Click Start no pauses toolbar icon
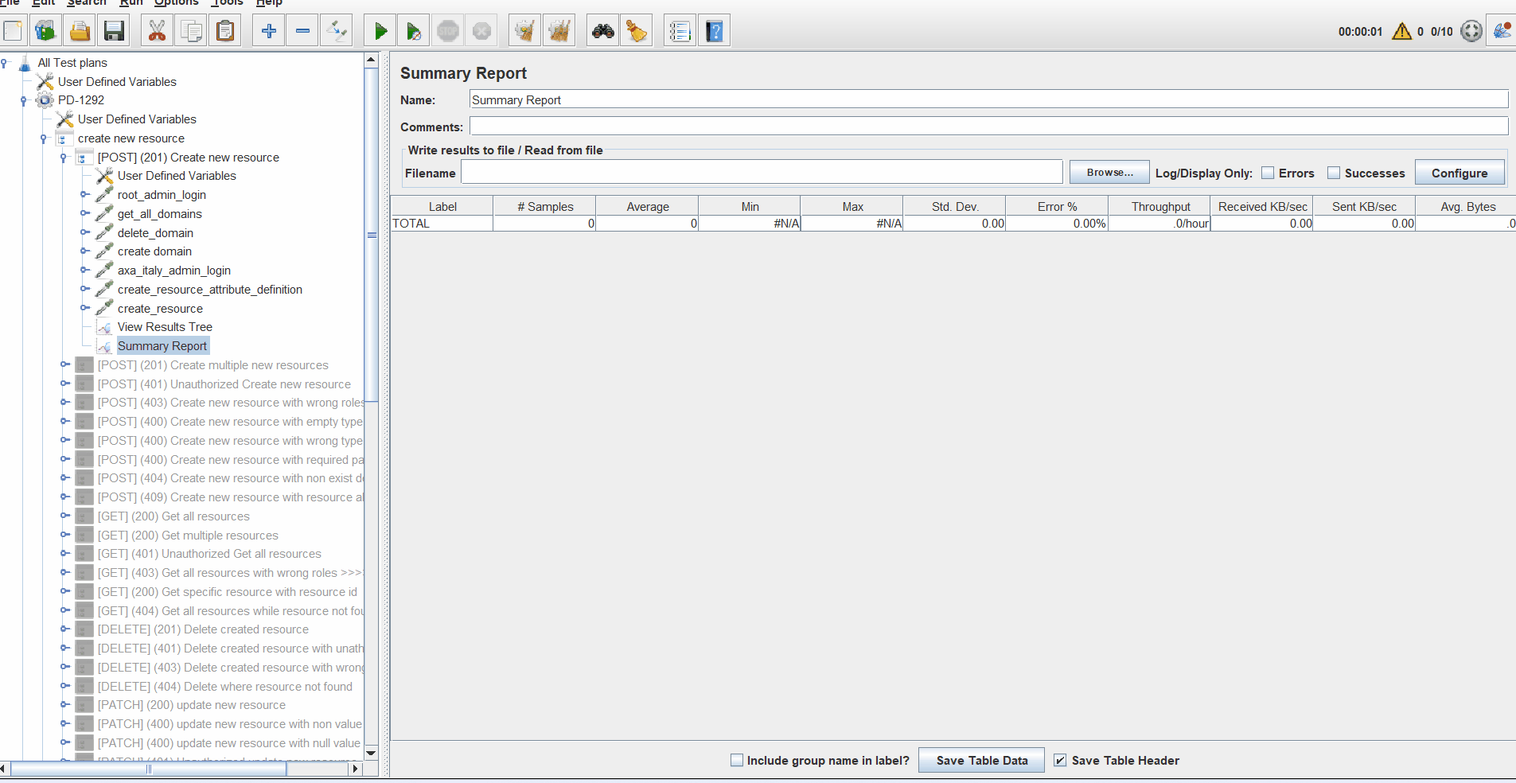This screenshot has width=1516, height=783. 414,32
